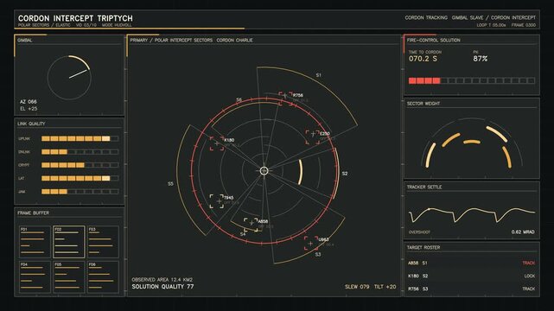This screenshot has height=311, width=554.
Task: Click the S2 sector label
Action: [x=345, y=174]
